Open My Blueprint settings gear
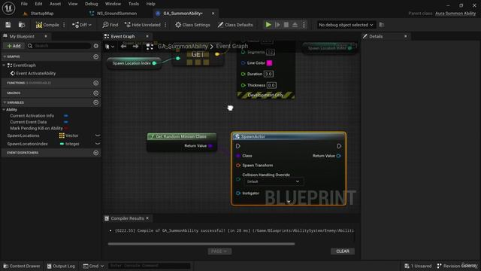The width and height of the screenshot is (481, 271). (x=96, y=46)
